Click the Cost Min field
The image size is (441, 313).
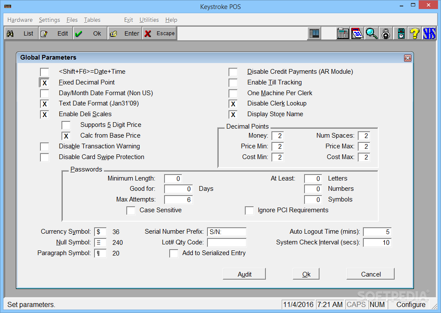point(277,157)
